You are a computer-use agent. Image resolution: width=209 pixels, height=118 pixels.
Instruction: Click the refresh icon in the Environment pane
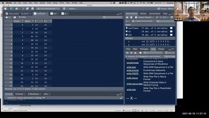(172, 17)
